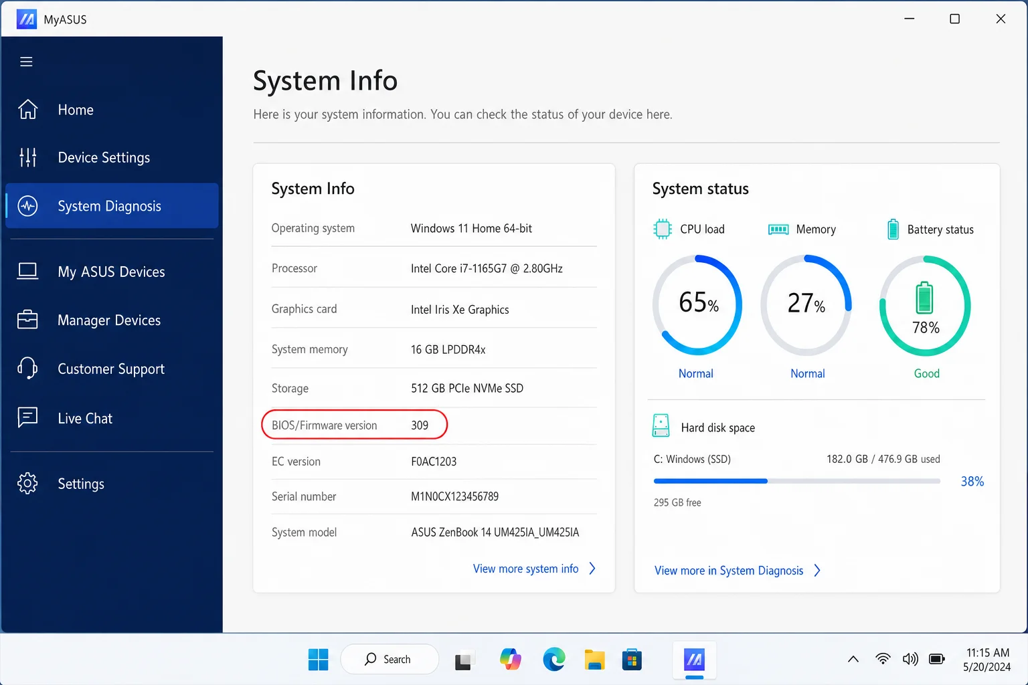This screenshot has height=685, width=1028.
Task: Open Microsoft Store from taskbar
Action: click(632, 660)
